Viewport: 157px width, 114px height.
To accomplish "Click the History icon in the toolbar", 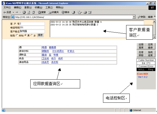I will pos(73,12).
